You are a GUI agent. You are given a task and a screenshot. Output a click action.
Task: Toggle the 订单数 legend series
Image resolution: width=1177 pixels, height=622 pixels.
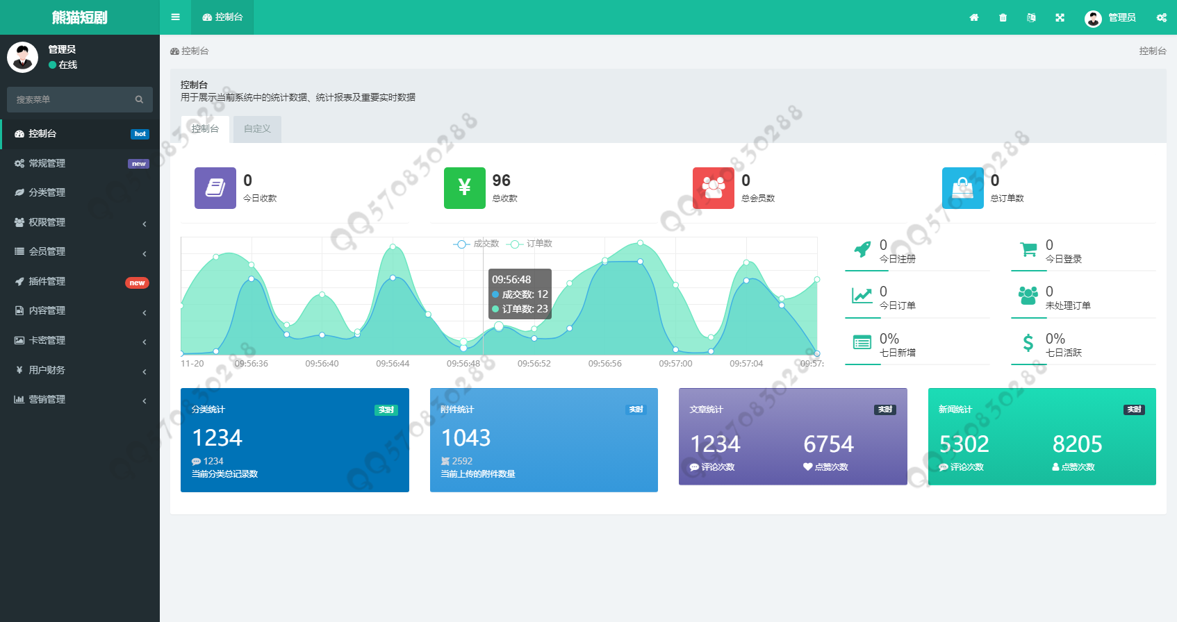click(x=531, y=244)
